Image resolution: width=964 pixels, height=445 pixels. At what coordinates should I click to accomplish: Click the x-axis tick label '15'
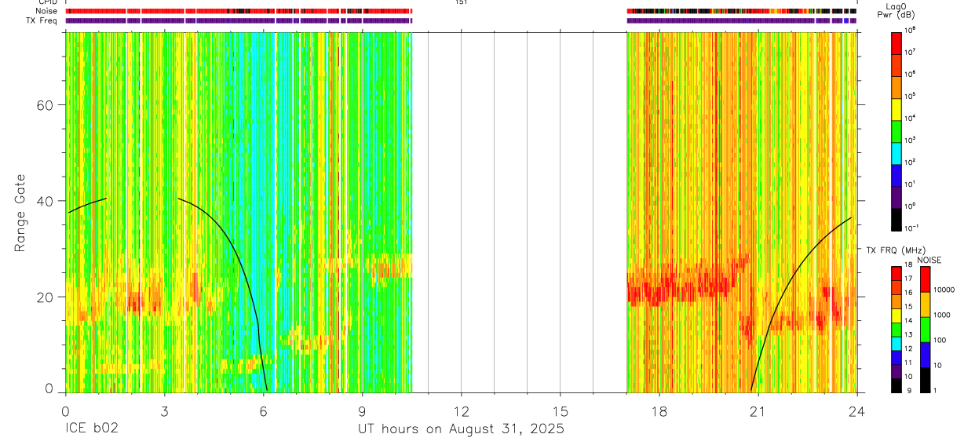[560, 410]
